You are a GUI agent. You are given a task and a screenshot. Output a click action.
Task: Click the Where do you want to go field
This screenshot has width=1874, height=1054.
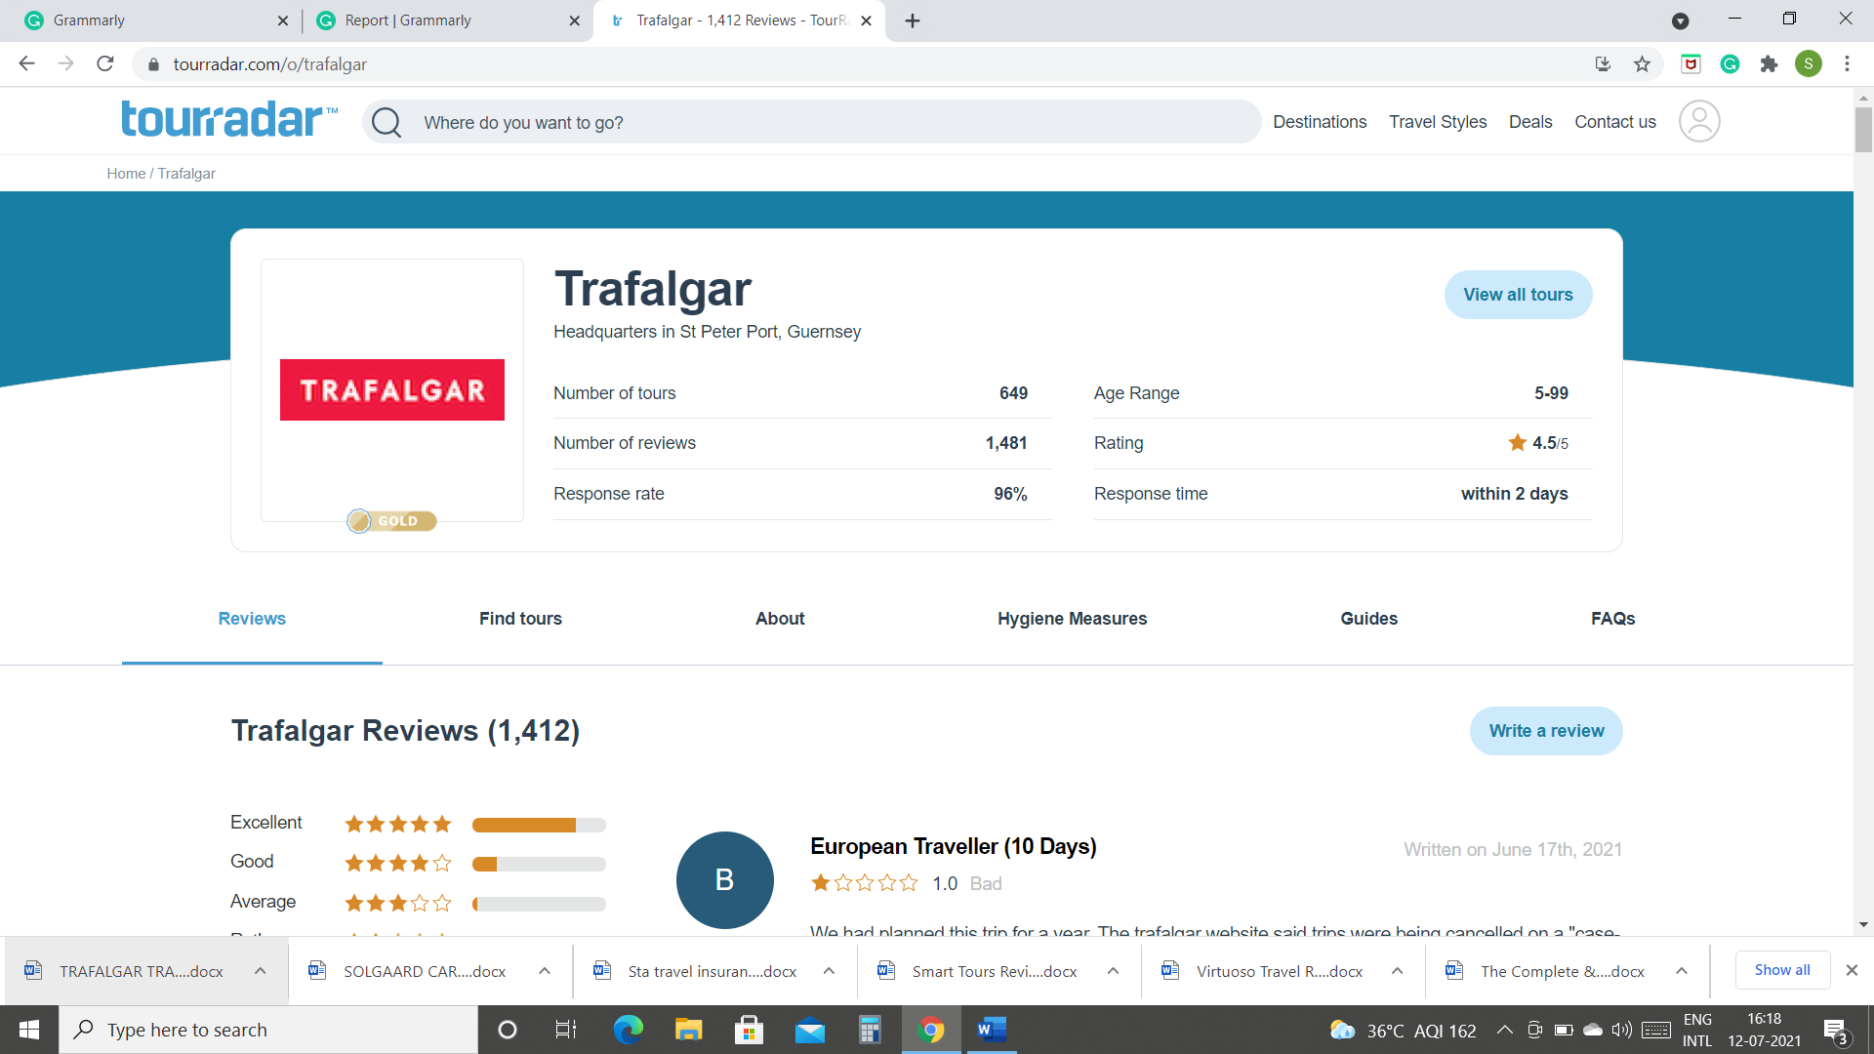pos(811,123)
